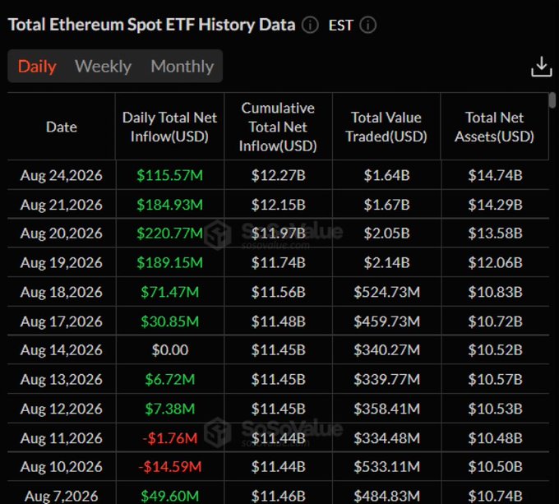Select the Aug 11,2026 date cell
The image size is (559, 504).
pos(62,438)
